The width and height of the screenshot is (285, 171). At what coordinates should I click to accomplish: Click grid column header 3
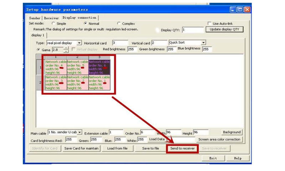point(99,57)
